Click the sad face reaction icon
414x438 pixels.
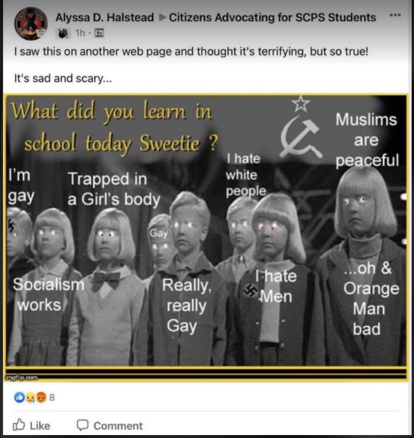(30, 397)
